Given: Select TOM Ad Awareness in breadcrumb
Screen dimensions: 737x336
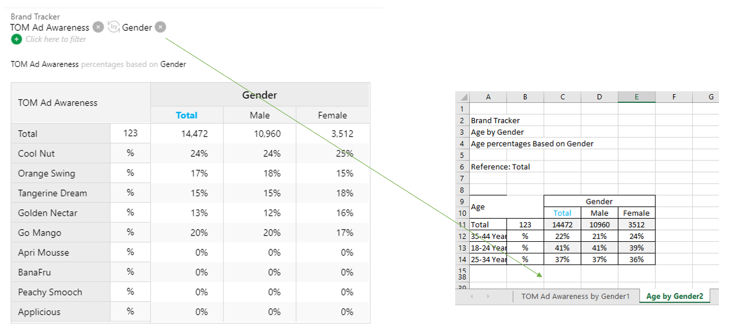Looking at the screenshot, I should tap(50, 27).
